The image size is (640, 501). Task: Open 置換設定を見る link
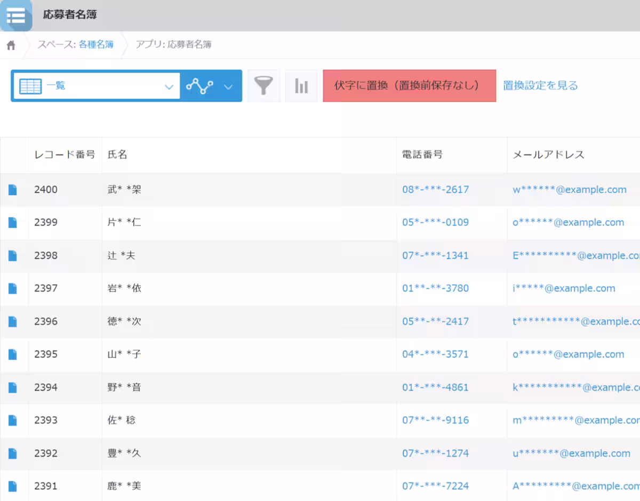[540, 86]
